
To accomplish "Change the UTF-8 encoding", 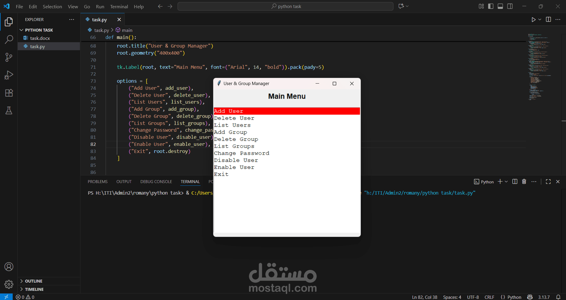I will (473, 297).
